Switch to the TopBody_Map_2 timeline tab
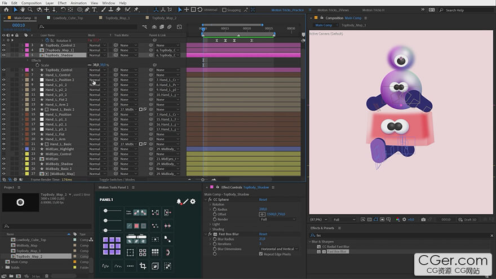The height and width of the screenshot is (279, 496). [164, 18]
